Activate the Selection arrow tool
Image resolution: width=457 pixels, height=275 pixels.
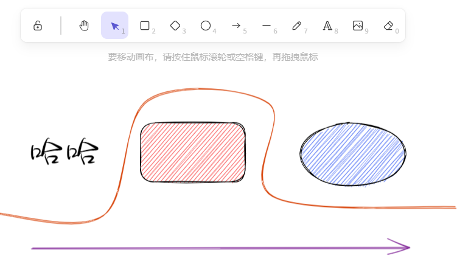[114, 26]
